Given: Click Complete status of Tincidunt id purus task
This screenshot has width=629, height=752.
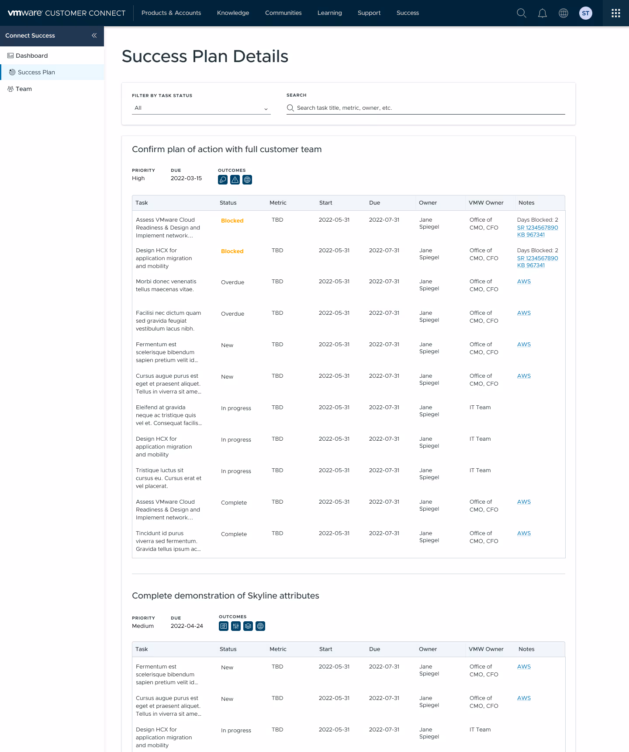Looking at the screenshot, I should coord(234,534).
